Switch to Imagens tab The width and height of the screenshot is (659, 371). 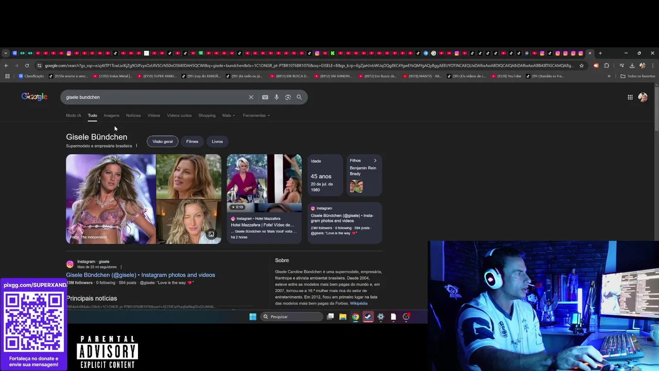[111, 115]
